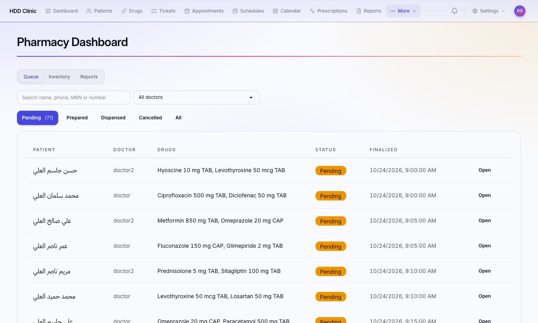The width and height of the screenshot is (538, 323).
Task: Open the Dashboard nav item
Action: (x=61, y=11)
